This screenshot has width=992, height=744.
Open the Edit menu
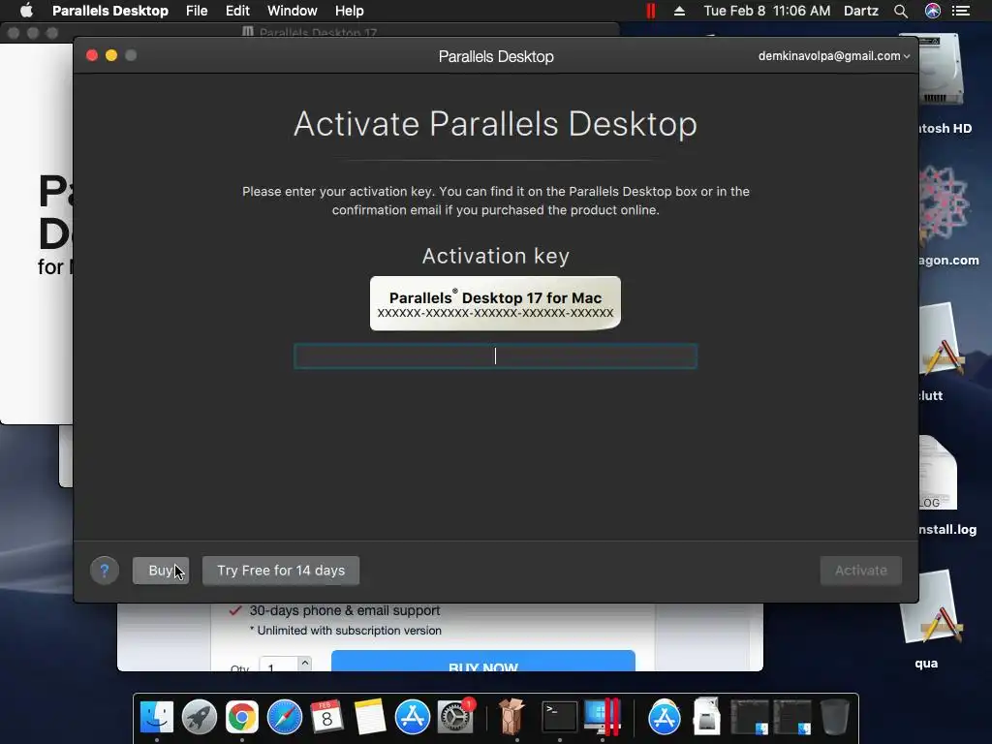pyautogui.click(x=237, y=11)
